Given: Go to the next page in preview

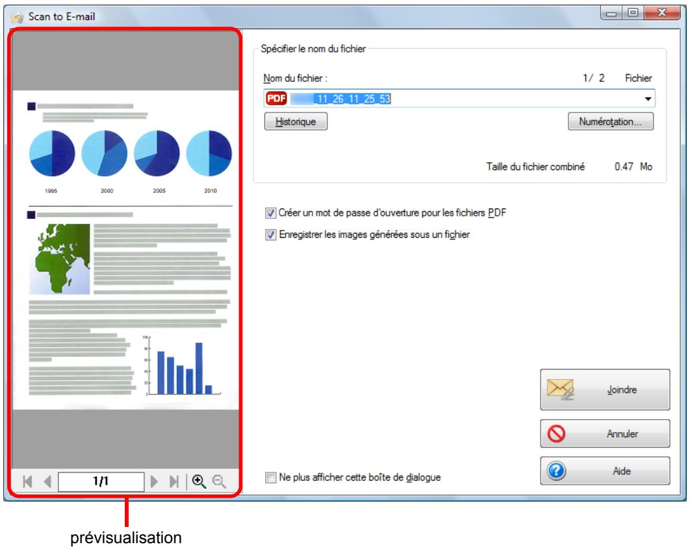Looking at the screenshot, I should click(154, 481).
